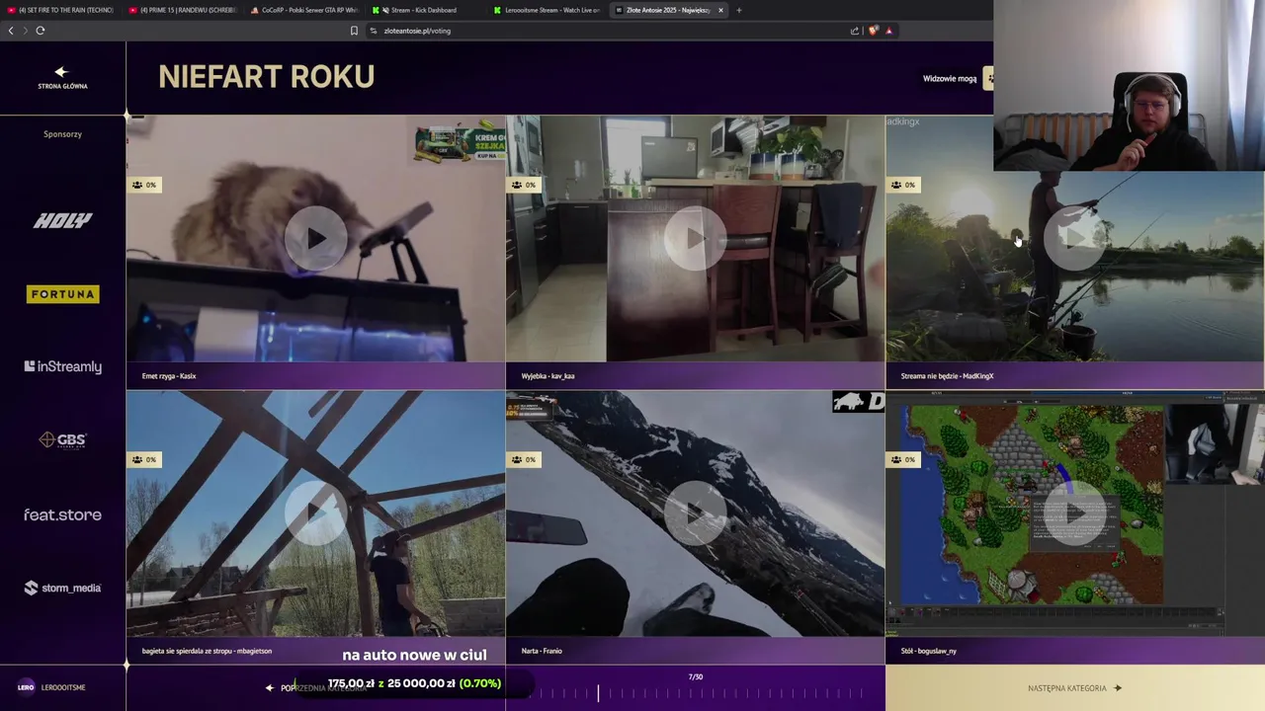This screenshot has width=1265, height=711.
Task: Click the 0% votes badge on kav_kaa clip
Action: coord(524,185)
